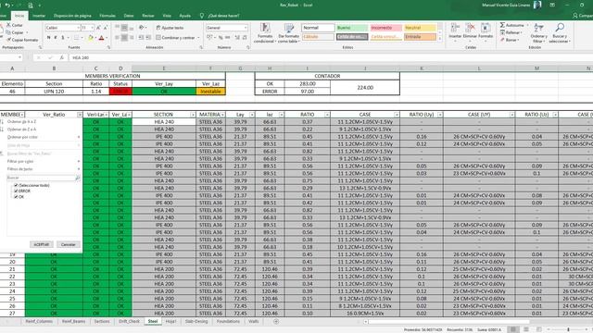Click the Undo arrow in the title bar
The height and width of the screenshot is (333, 593).
click(x=7, y=6)
